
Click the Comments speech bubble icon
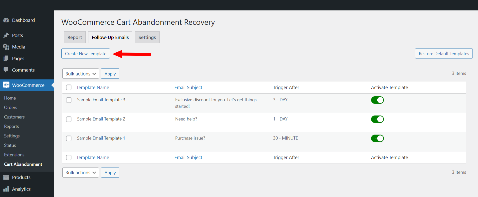6,70
